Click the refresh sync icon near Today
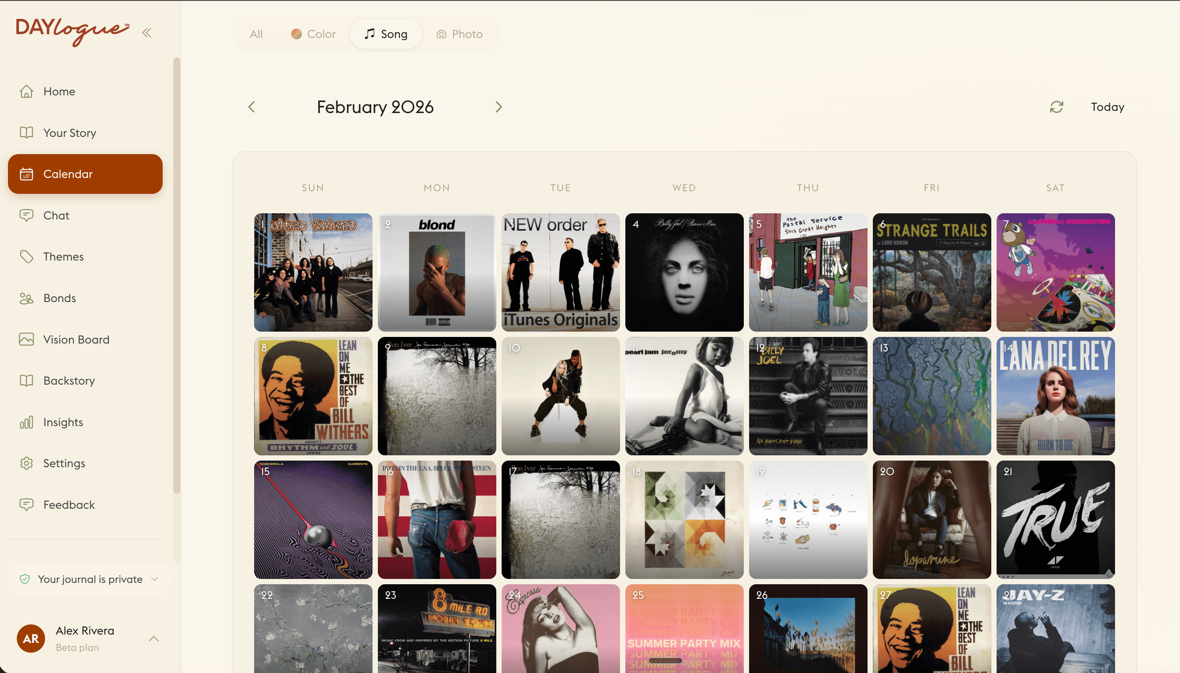Viewport: 1180px width, 673px height. coord(1057,107)
